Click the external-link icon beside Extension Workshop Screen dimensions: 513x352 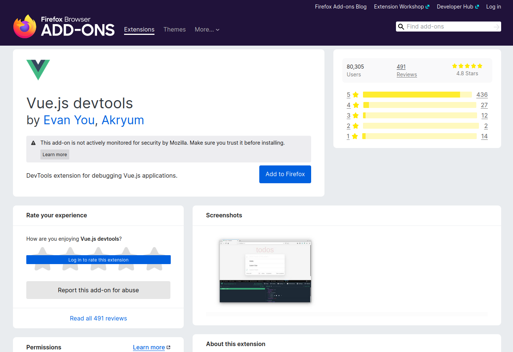click(427, 7)
